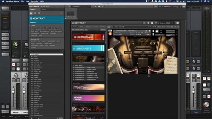Toggle Kontakt minimized view icon
Image resolution: width=212 pixels, height=119 pixels.
pyautogui.click(x=156, y=23)
